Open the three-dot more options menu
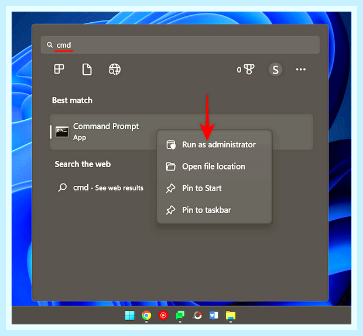The image size is (363, 336). tap(301, 70)
